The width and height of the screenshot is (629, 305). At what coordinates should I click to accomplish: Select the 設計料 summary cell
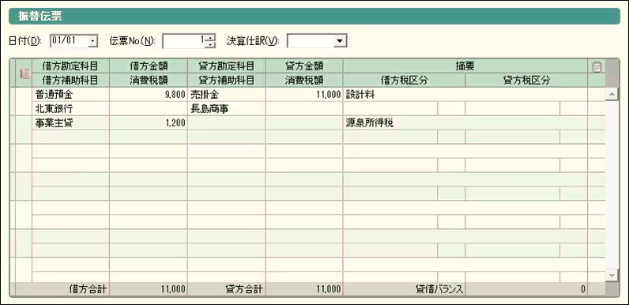(465, 95)
